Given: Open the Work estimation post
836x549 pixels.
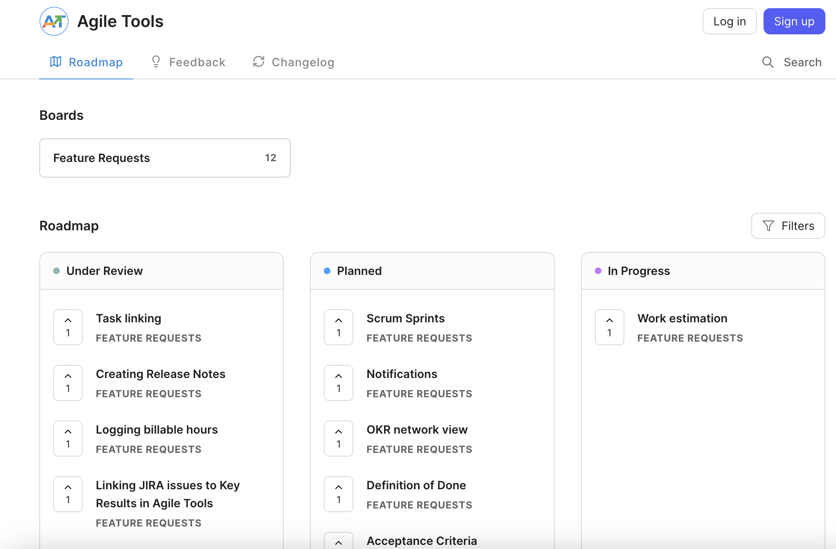Looking at the screenshot, I should click(682, 318).
